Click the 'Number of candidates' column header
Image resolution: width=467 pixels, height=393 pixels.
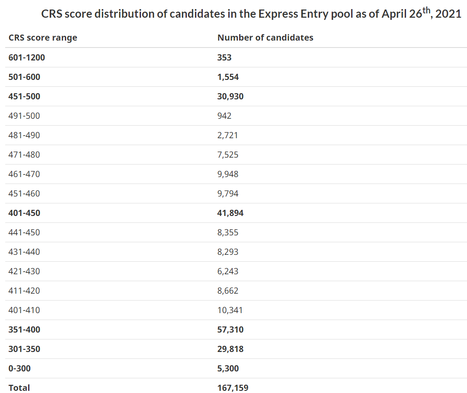click(265, 38)
